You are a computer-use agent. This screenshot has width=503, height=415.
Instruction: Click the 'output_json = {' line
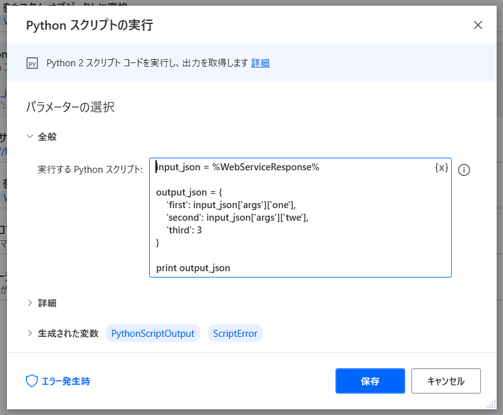[x=189, y=192]
